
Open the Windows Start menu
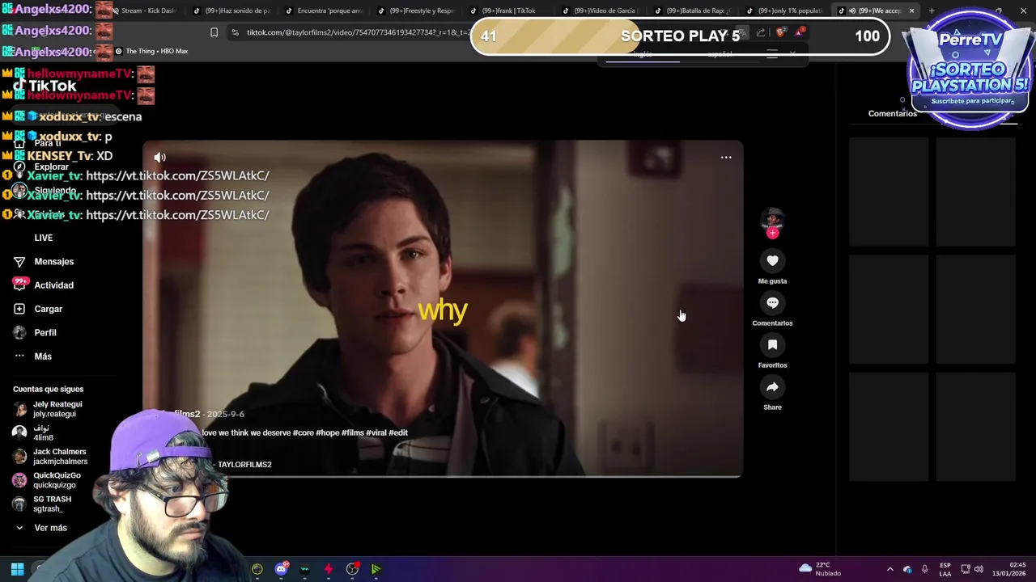(x=17, y=569)
